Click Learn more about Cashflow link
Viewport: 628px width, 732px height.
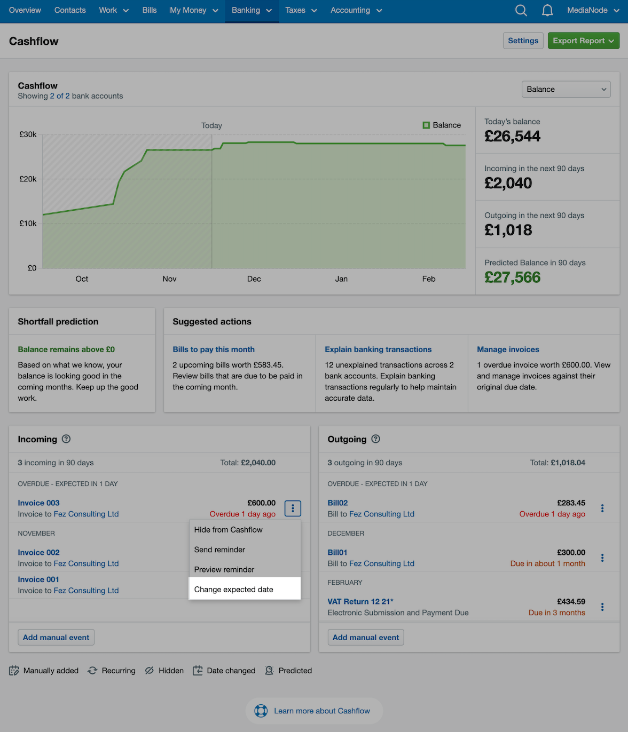point(322,711)
